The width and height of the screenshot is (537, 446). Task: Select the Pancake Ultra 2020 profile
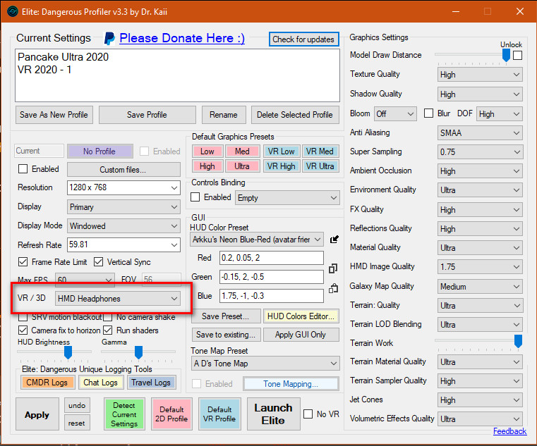63,57
